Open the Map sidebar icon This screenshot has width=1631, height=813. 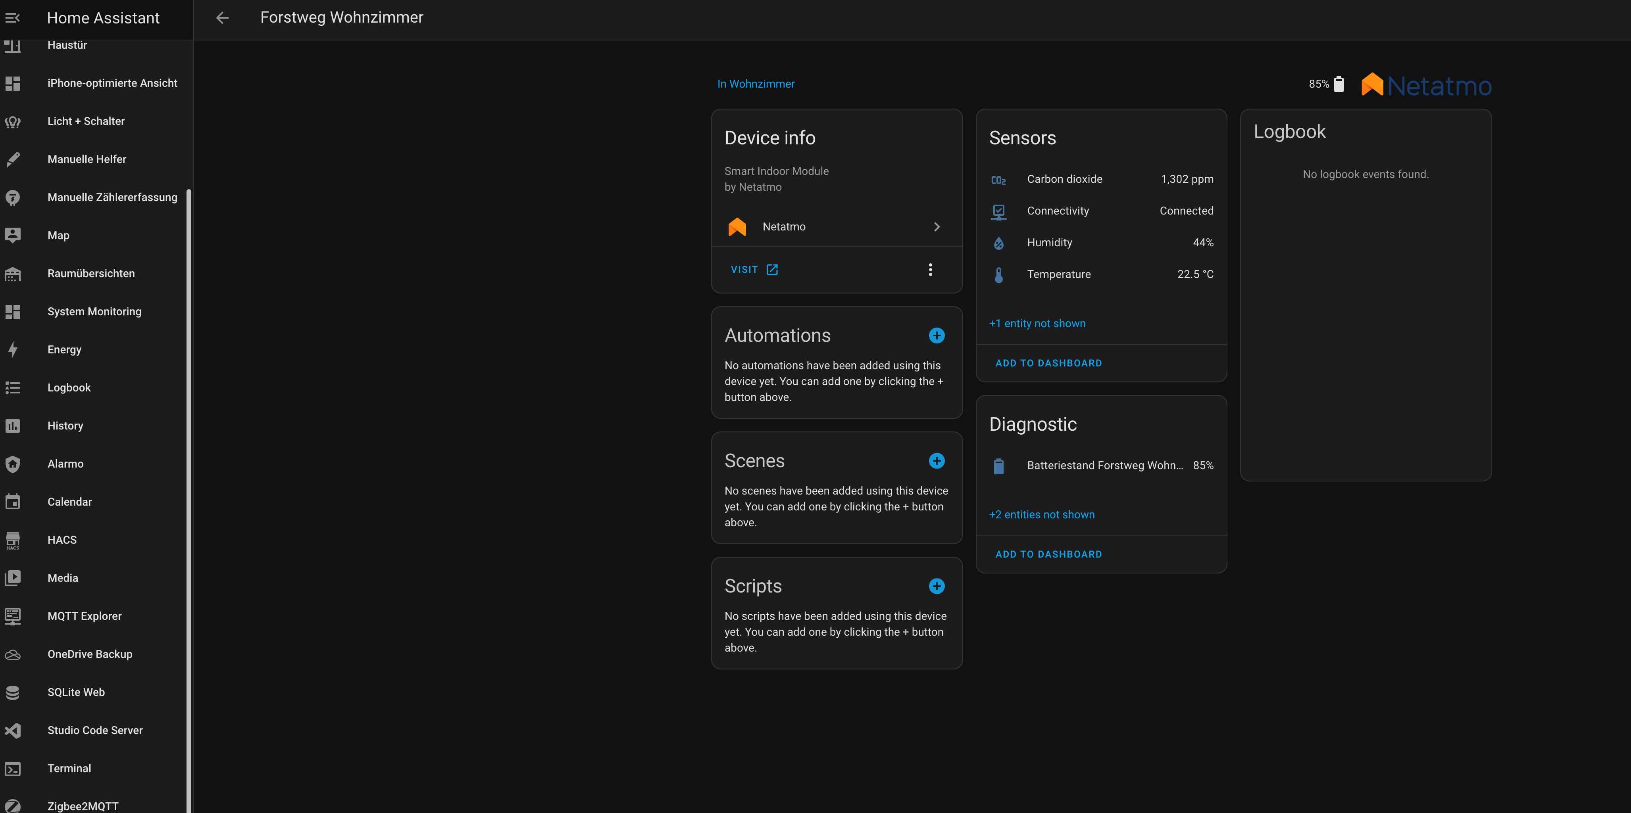click(x=13, y=235)
